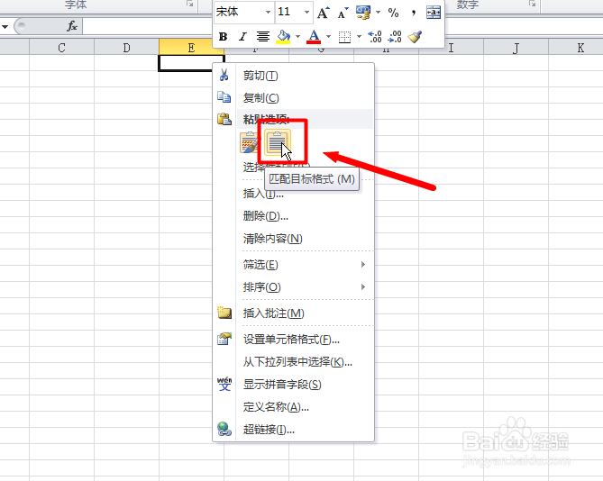Select the Format Painter brush
This screenshot has width=603, height=481.
(x=415, y=37)
